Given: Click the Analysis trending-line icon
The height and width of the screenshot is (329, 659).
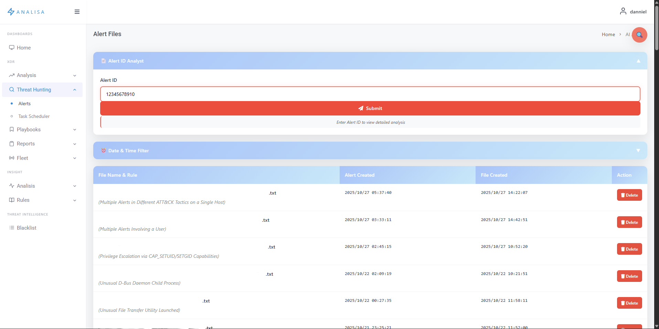Looking at the screenshot, I should (x=11, y=75).
